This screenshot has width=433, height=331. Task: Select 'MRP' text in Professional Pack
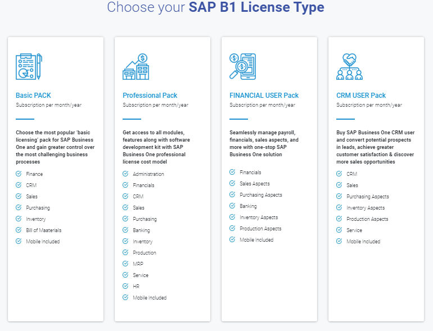(138, 264)
